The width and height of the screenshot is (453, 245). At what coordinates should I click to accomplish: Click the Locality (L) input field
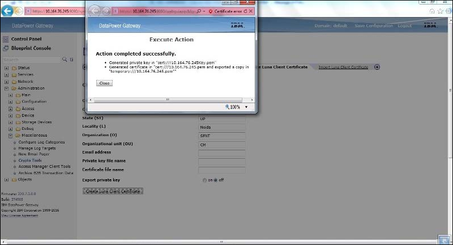[x=222, y=127]
